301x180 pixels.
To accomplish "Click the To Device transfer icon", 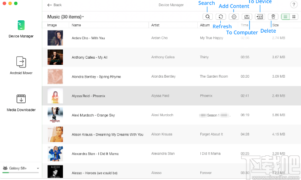I will tap(260, 17).
